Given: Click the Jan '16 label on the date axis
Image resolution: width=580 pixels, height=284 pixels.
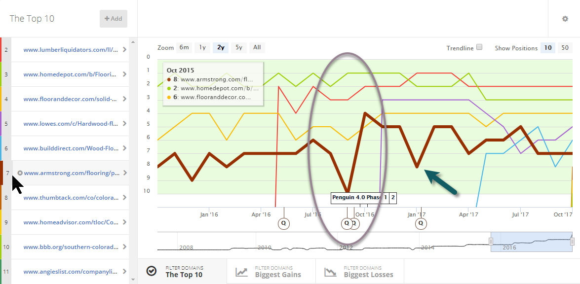Looking at the screenshot, I should (x=209, y=214).
